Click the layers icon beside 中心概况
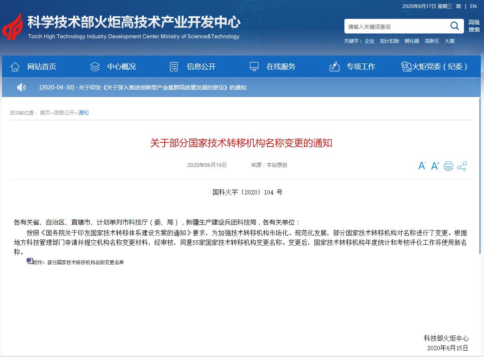The image size is (484, 357). click(95, 67)
